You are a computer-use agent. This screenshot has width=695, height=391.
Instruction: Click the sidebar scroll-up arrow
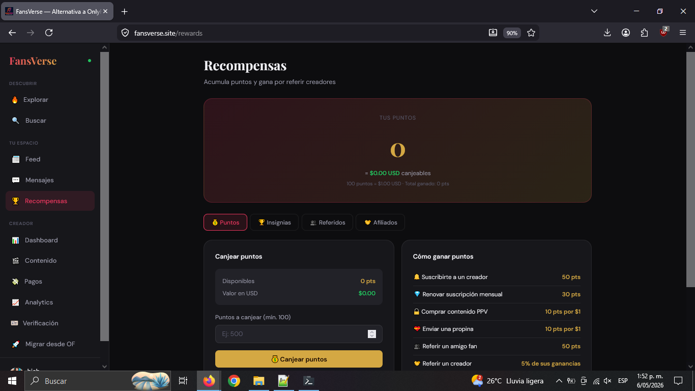[105, 47]
